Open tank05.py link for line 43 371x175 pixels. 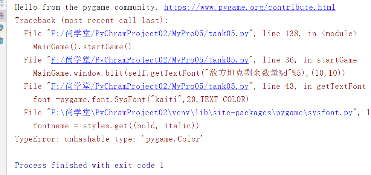(150, 86)
